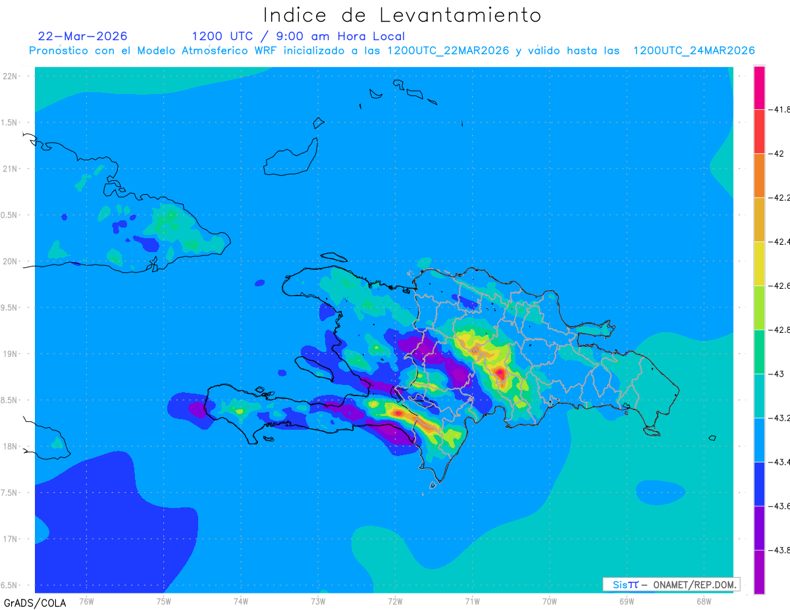Click the purple swatch below -43.8
Screen dimensions: 790x610
[759, 572]
